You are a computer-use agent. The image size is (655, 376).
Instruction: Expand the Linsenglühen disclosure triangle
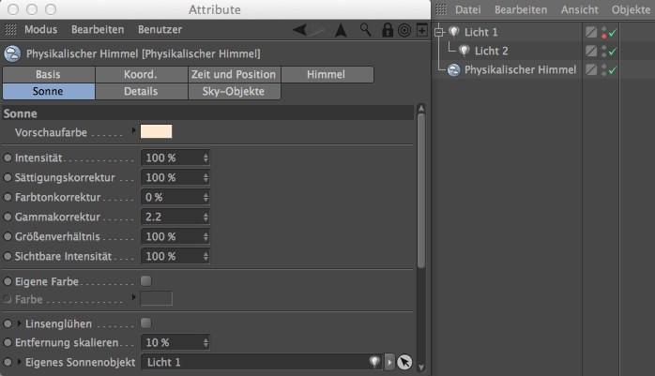pos(18,323)
